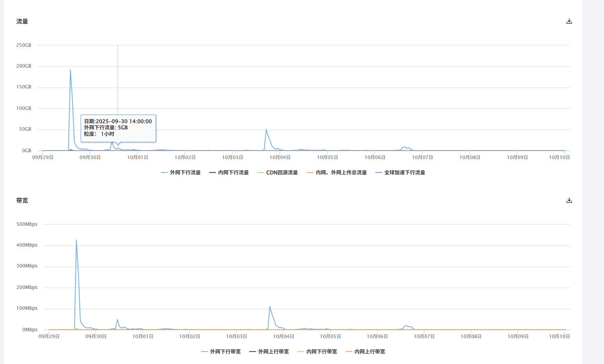Click the highest traffic peak near 200GB

[71, 70]
